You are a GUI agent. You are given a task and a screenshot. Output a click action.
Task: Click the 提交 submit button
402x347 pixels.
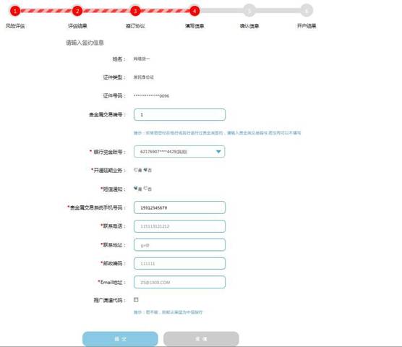point(120,339)
